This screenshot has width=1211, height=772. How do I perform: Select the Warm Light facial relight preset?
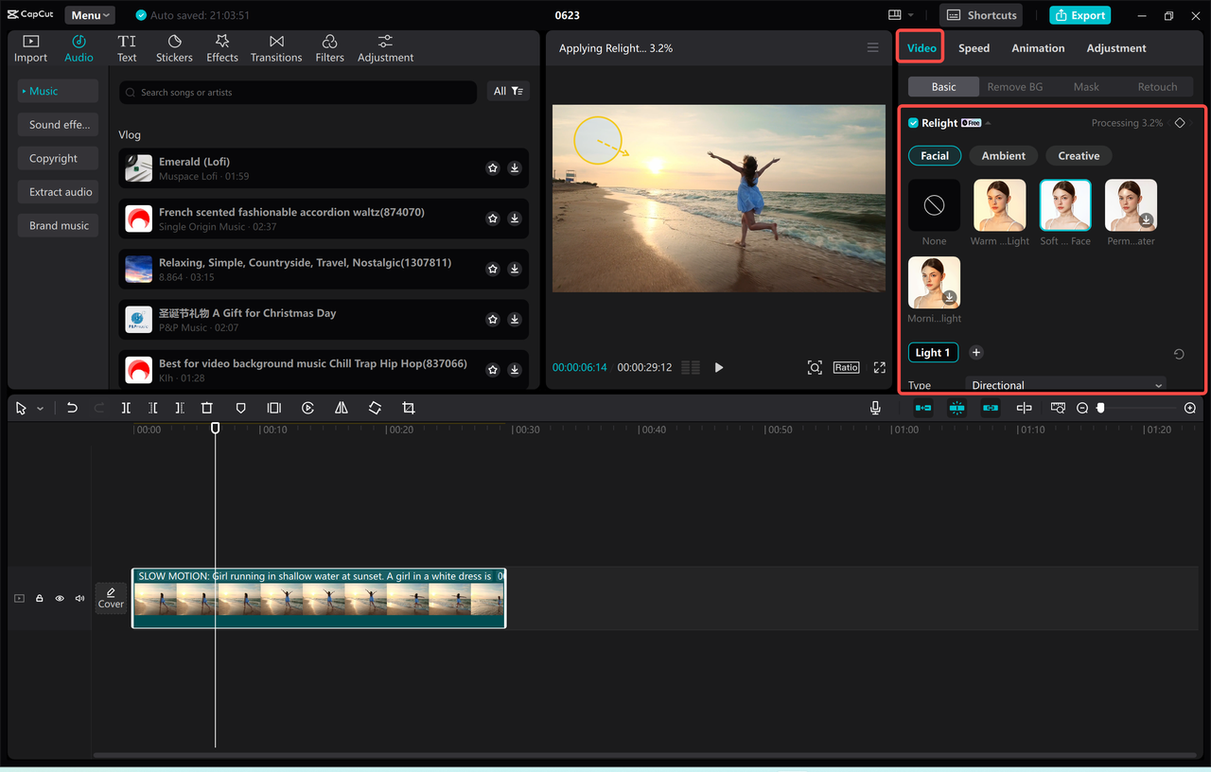(999, 204)
